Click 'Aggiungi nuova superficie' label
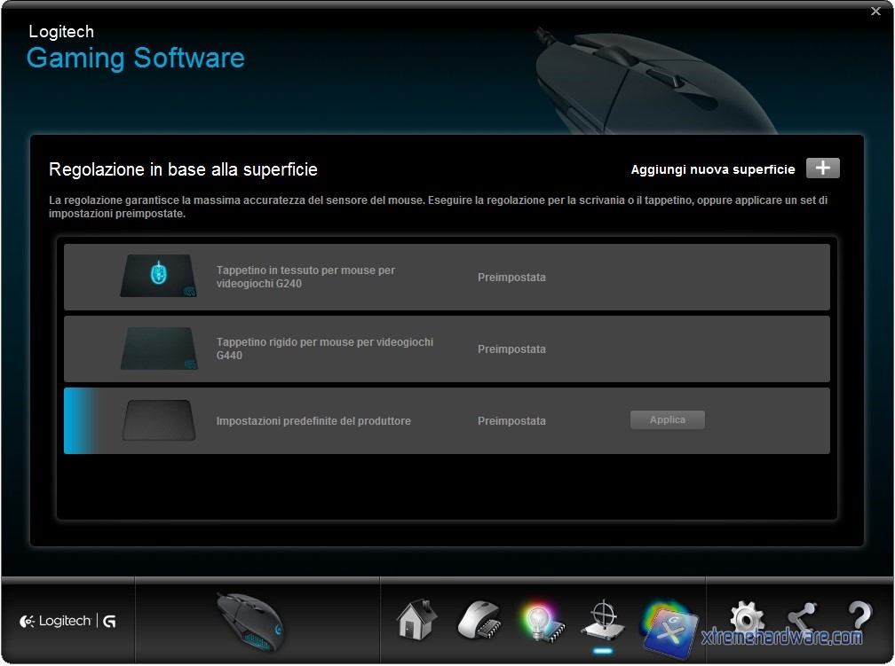This screenshot has height=666, width=895. [x=712, y=169]
